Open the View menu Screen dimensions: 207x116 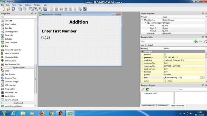[x=20, y=5]
